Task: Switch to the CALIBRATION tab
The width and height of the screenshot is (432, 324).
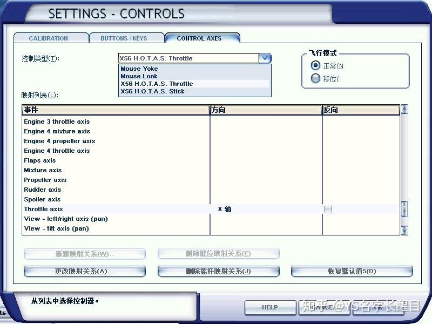Action: pyautogui.click(x=51, y=38)
